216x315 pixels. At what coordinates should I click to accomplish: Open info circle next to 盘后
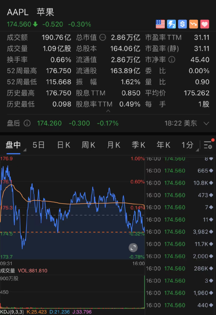[27, 123]
